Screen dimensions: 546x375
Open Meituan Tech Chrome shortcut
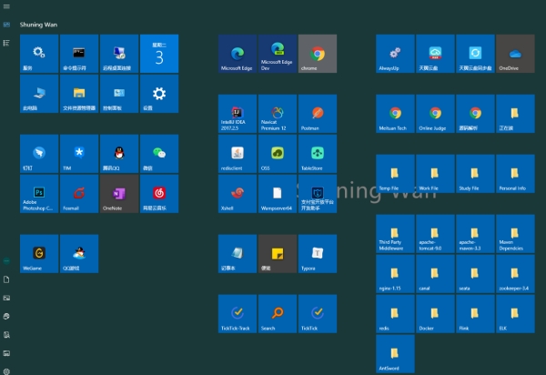point(395,114)
